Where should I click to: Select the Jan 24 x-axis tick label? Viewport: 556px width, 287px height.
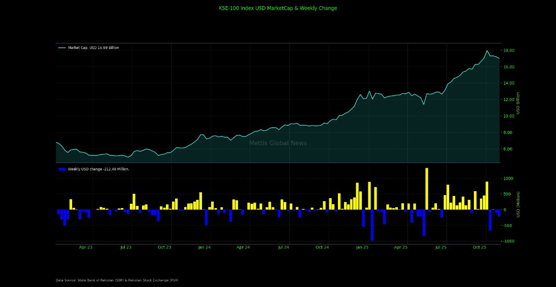204,248
